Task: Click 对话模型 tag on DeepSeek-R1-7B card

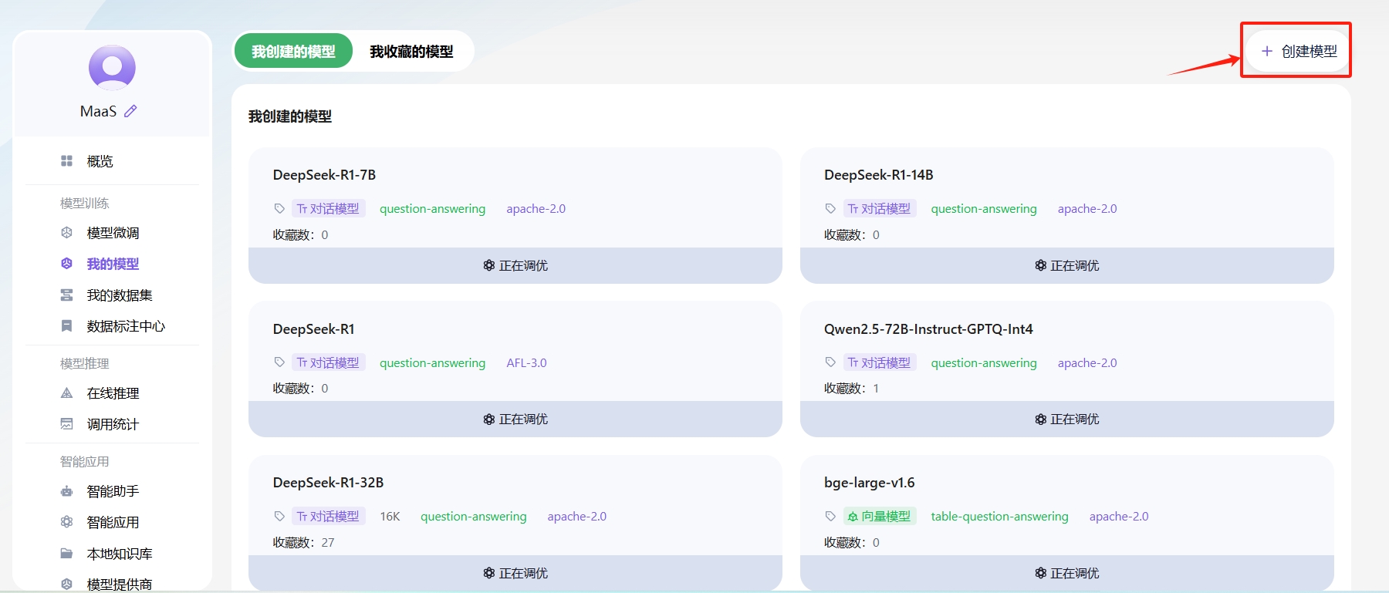Action: pos(328,208)
